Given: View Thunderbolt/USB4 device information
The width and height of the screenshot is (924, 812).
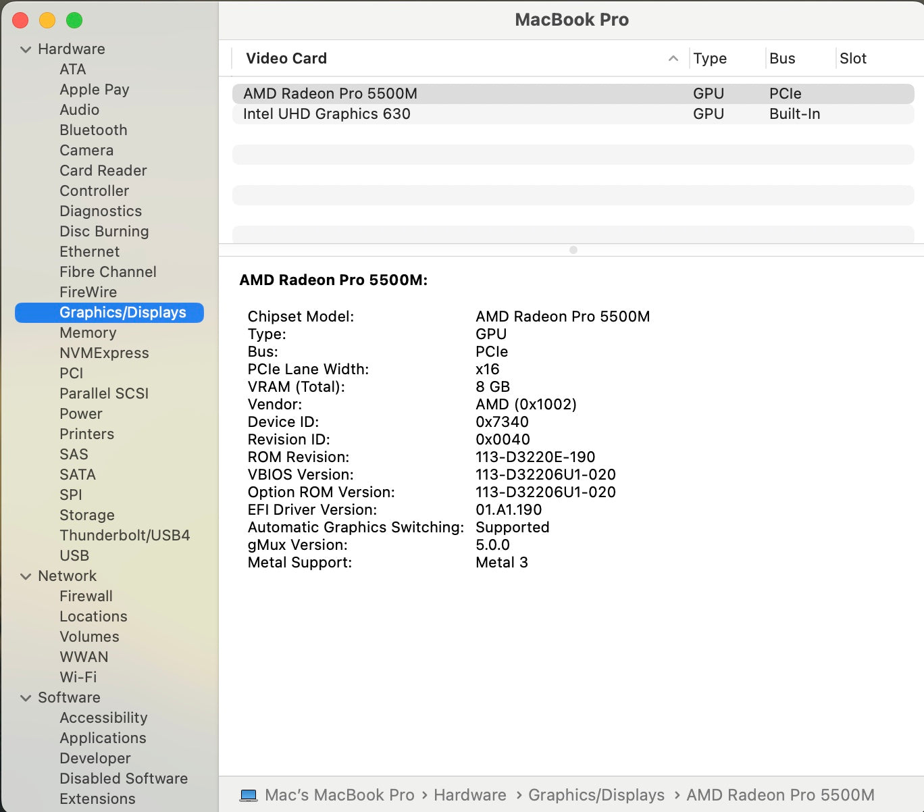Looking at the screenshot, I should click(x=125, y=535).
